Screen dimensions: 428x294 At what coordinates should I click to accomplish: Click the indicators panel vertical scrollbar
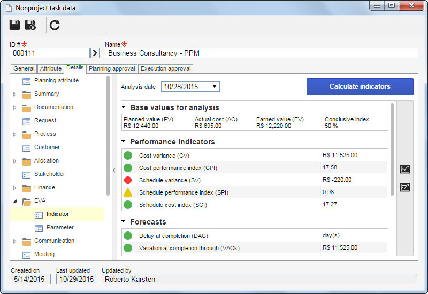(x=392, y=150)
